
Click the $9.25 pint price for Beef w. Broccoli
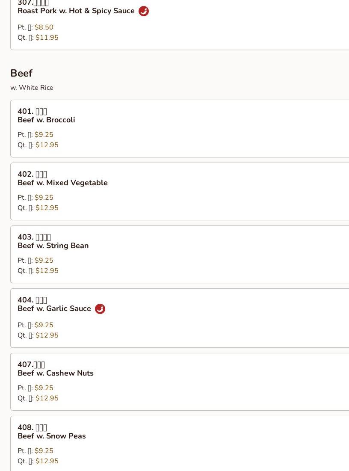(x=44, y=135)
